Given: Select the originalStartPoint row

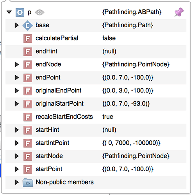Looking at the screenshot, I should [x=96, y=104].
